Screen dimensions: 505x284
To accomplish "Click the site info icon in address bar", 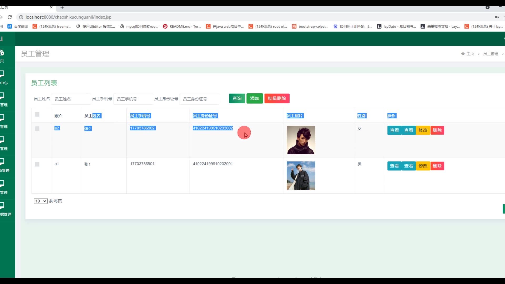I will point(21,17).
